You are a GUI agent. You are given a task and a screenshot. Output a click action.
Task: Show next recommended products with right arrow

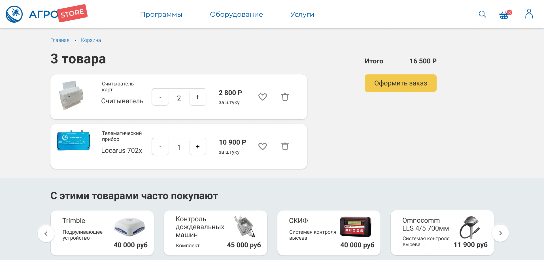pos(500,233)
